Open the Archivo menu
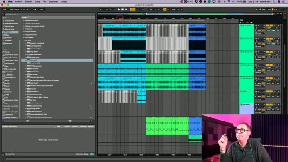Viewport: 288px width, 162px height. pos(19,2)
